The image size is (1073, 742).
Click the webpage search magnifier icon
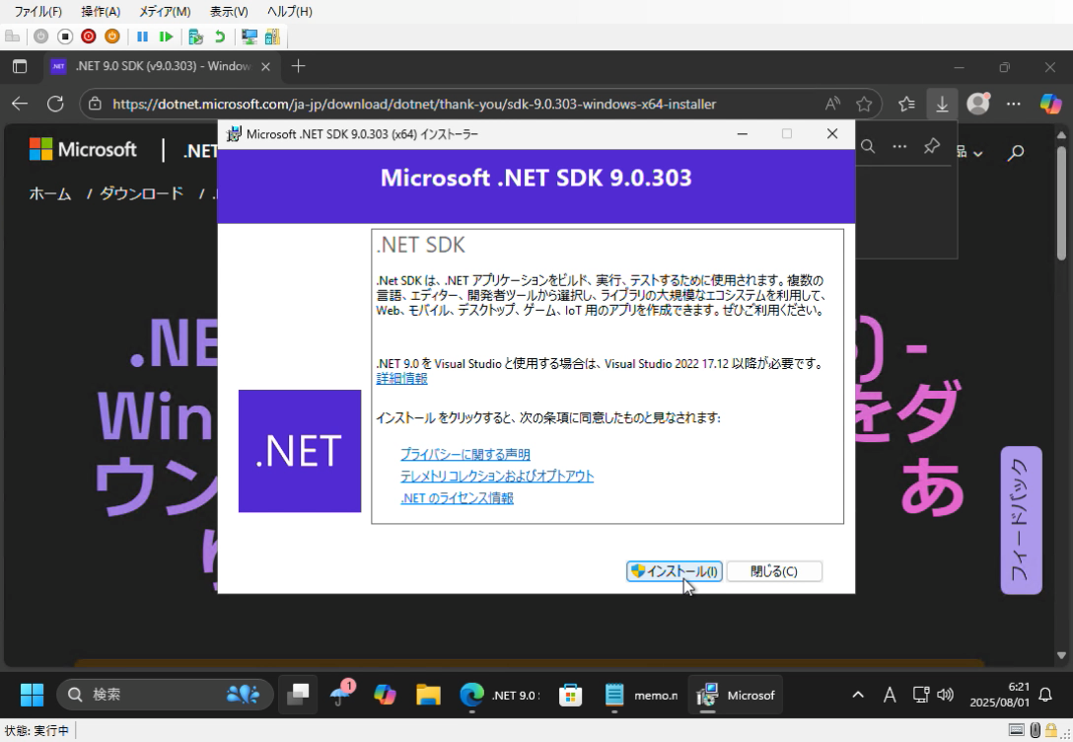pos(1016,152)
